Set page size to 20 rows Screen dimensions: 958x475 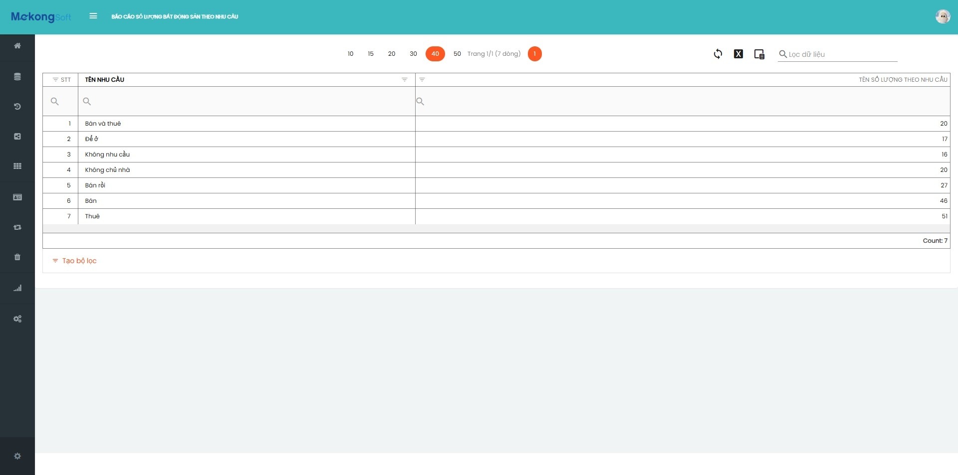(392, 54)
